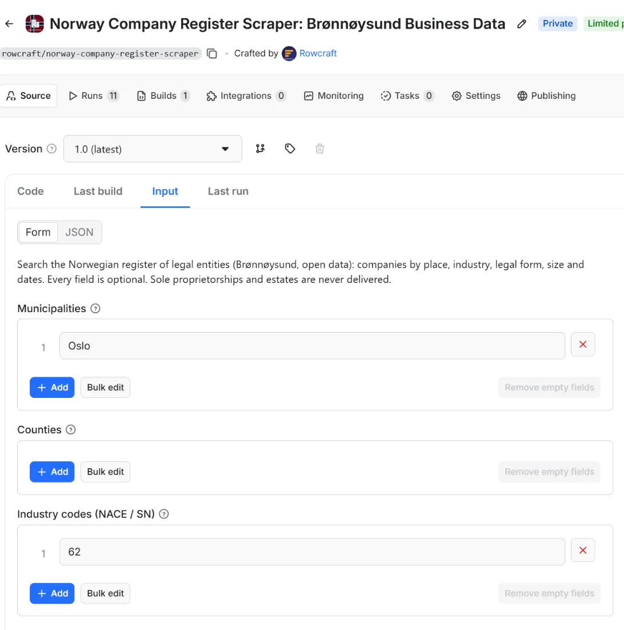
Task: Go back using the left arrow
Action: click(9, 23)
